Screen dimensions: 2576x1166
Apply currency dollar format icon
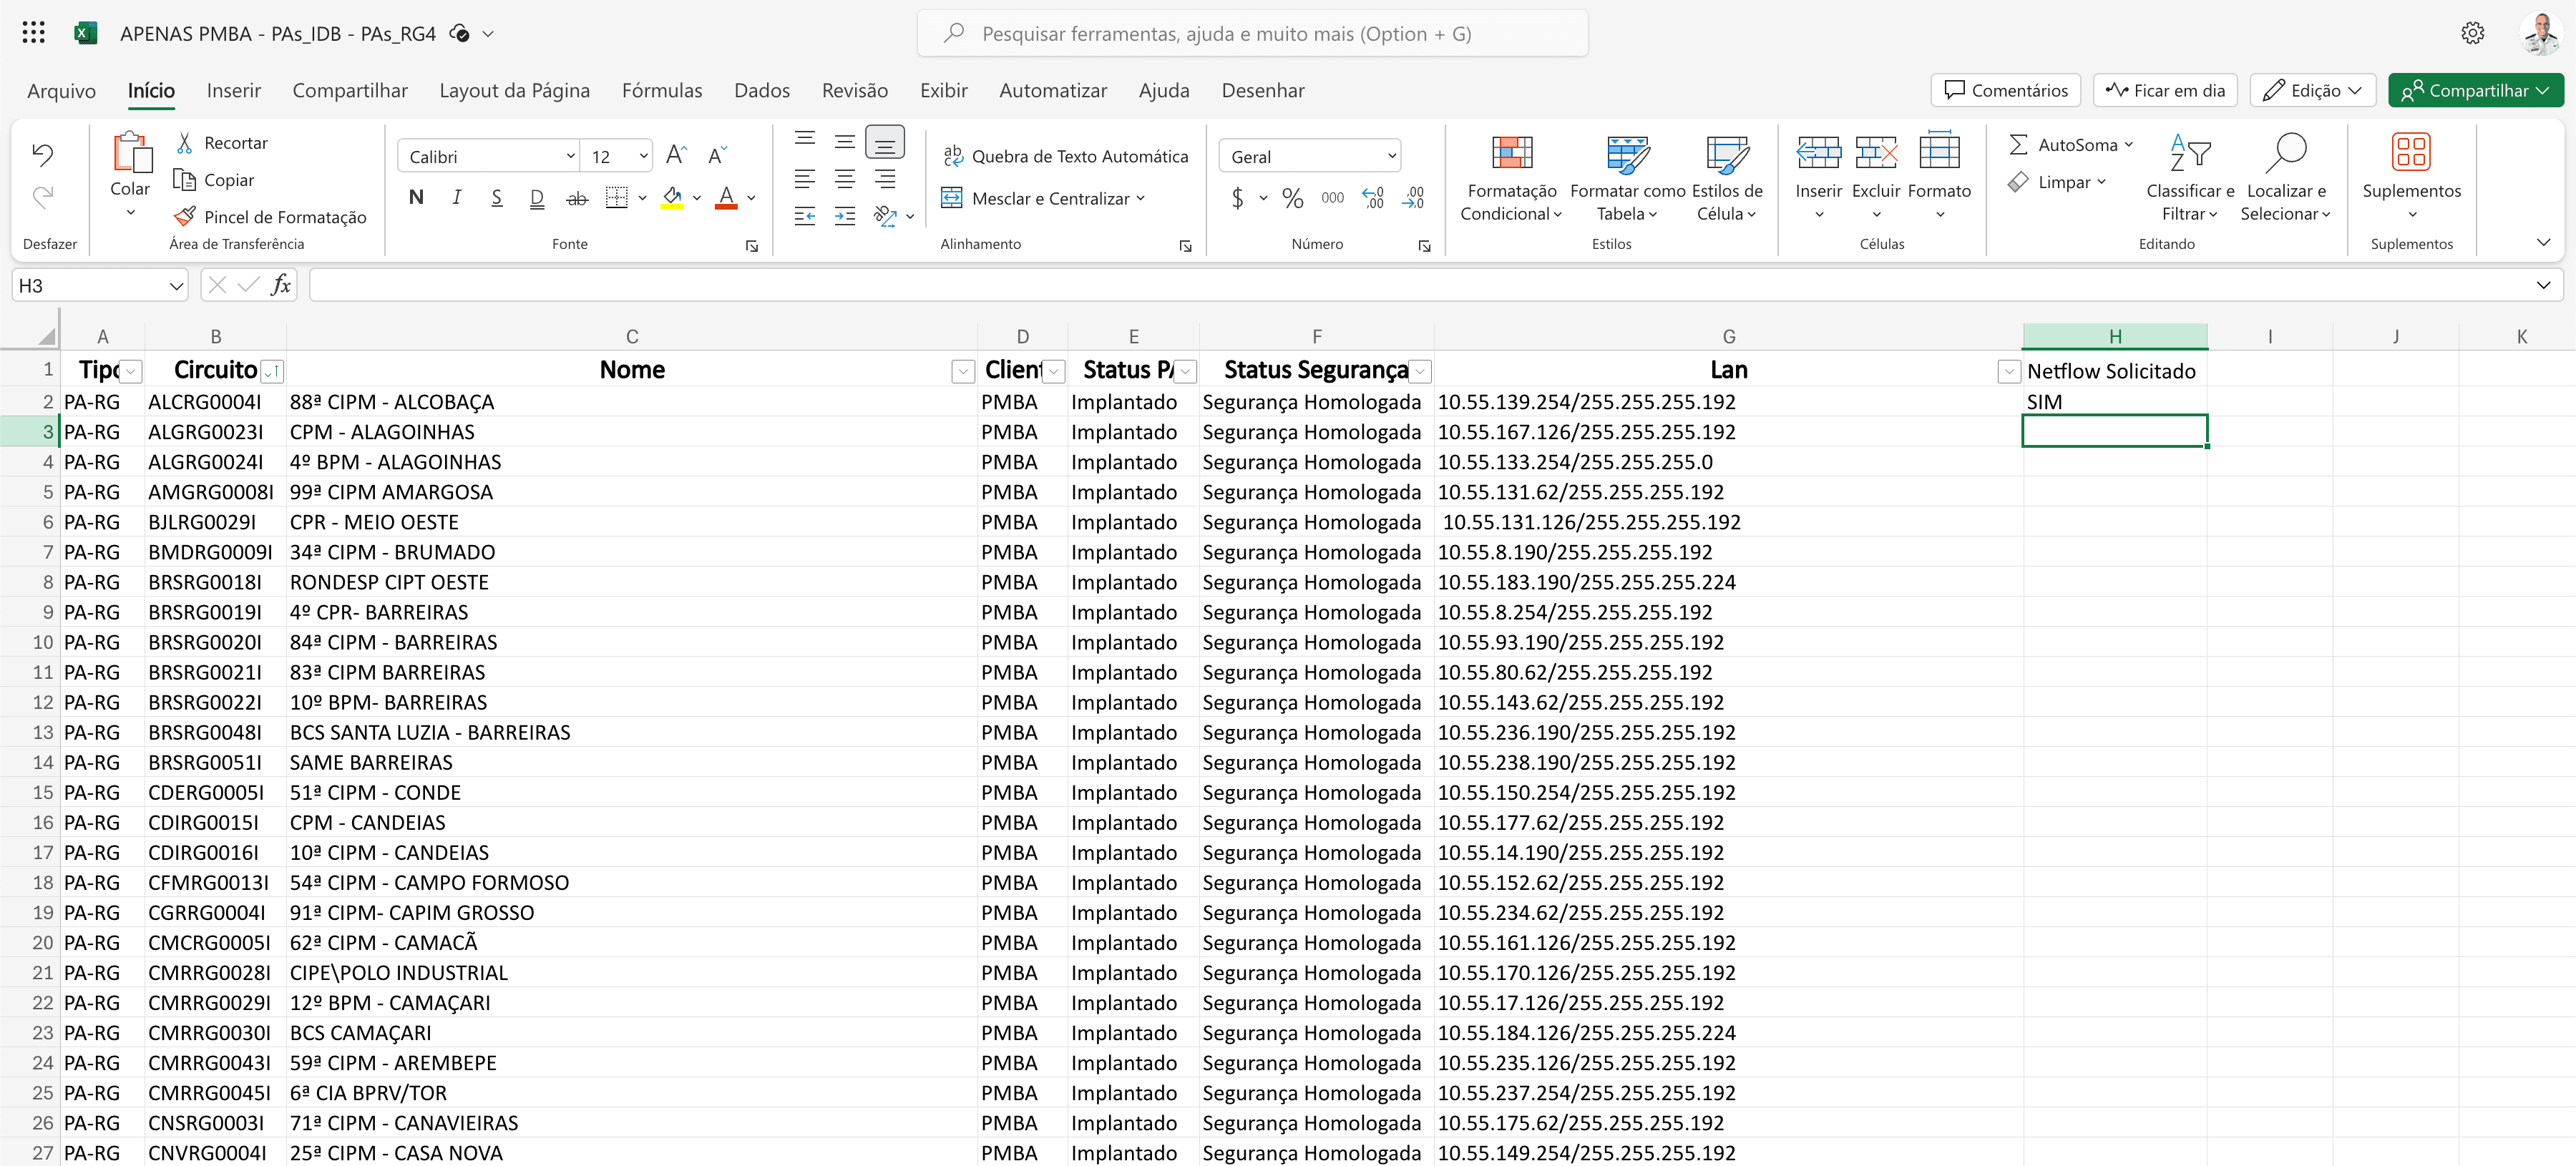coord(1238,198)
